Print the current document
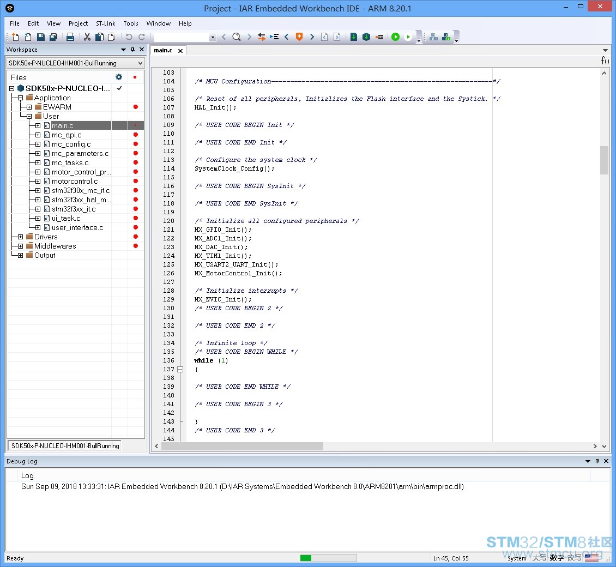The width and height of the screenshot is (616, 567). pos(70,37)
